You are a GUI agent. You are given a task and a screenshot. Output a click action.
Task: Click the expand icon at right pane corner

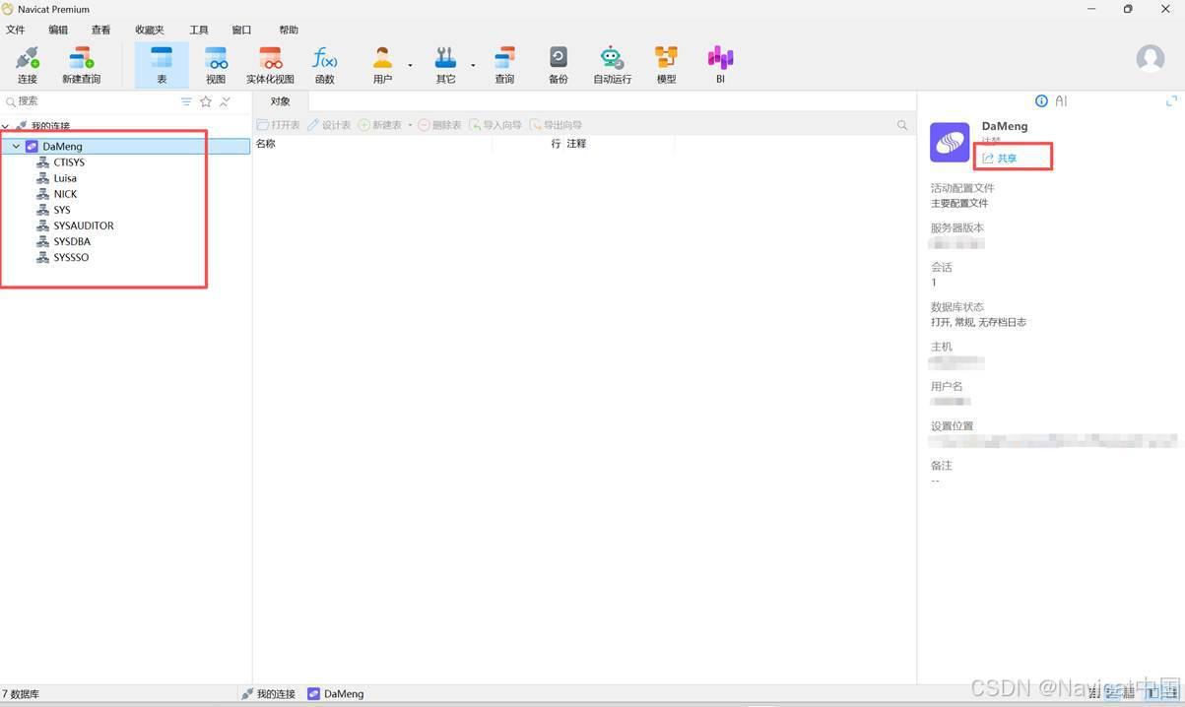[1171, 101]
